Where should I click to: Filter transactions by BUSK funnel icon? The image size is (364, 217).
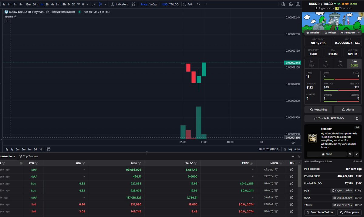(x=140, y=163)
